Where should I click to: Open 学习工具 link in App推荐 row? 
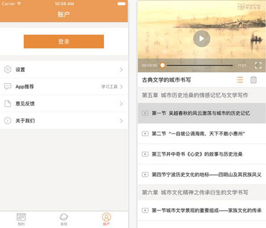pos(109,87)
